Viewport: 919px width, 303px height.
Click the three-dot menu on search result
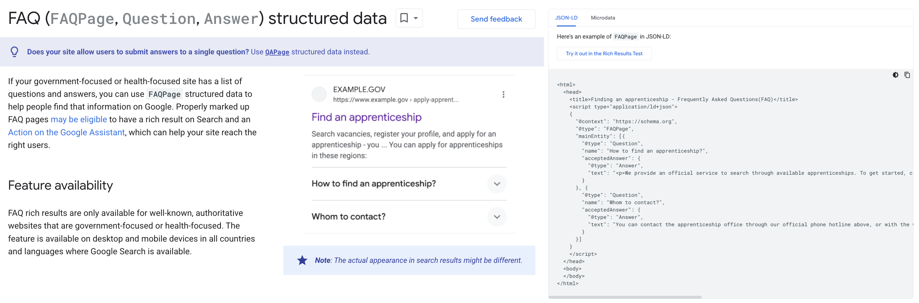click(504, 95)
